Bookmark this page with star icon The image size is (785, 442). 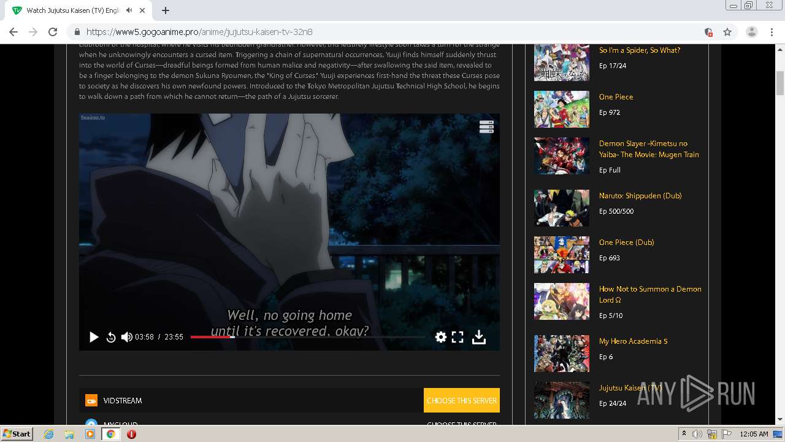pyautogui.click(x=727, y=32)
